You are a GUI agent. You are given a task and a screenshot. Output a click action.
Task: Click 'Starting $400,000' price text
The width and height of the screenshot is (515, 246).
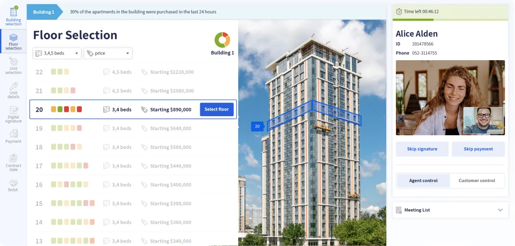tap(171, 185)
